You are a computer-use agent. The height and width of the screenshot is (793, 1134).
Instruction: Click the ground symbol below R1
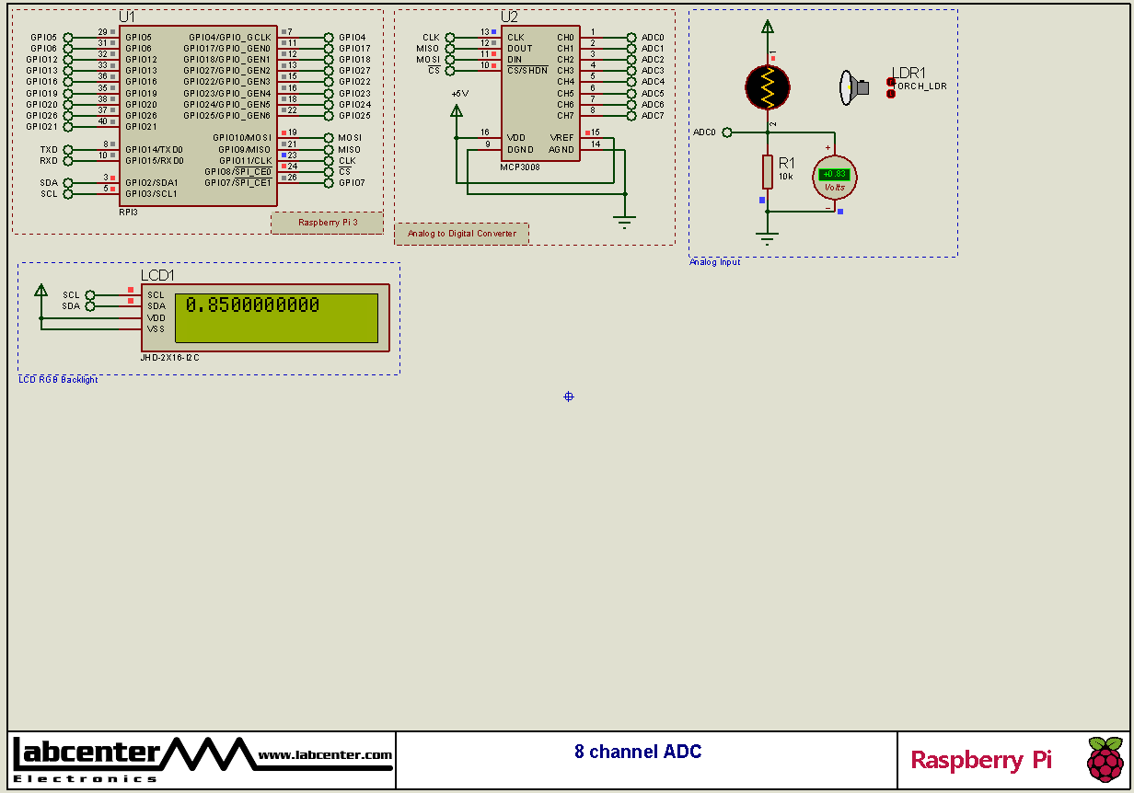(767, 234)
